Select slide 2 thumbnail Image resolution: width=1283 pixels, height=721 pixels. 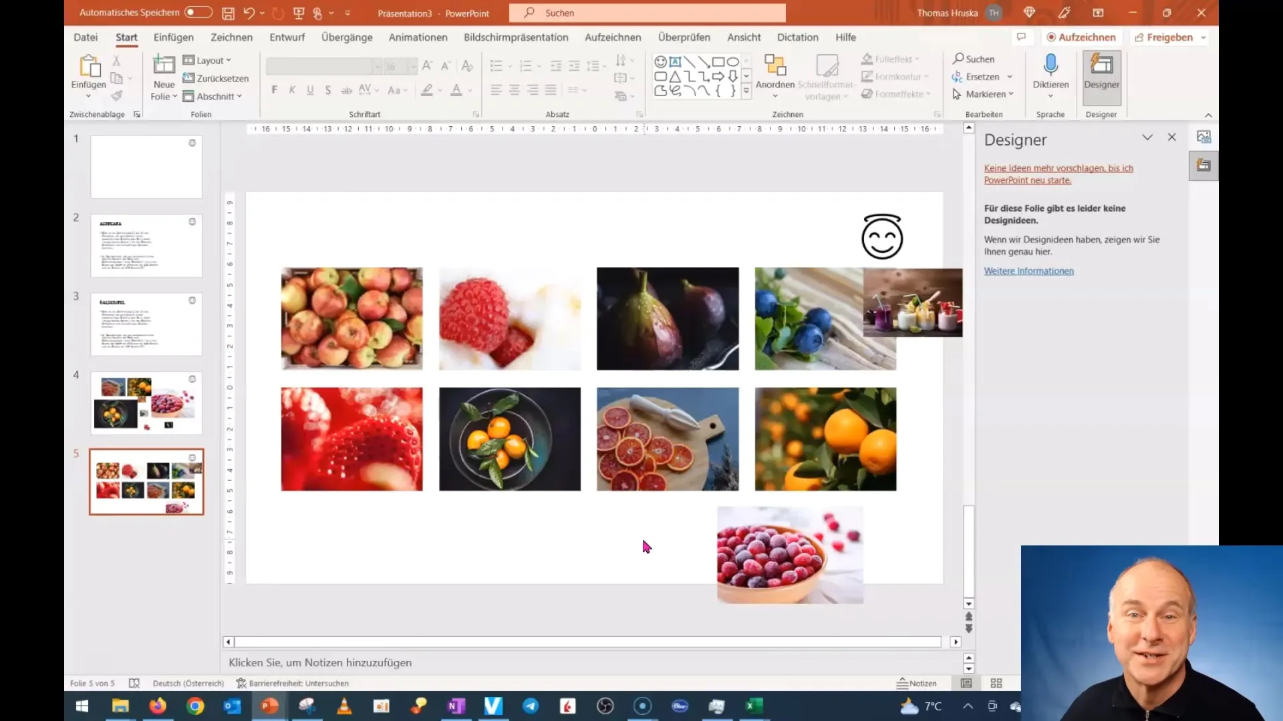(146, 246)
